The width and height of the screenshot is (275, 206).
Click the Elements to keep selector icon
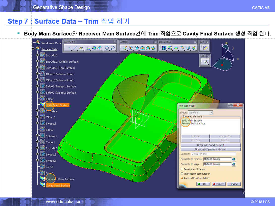(234, 164)
